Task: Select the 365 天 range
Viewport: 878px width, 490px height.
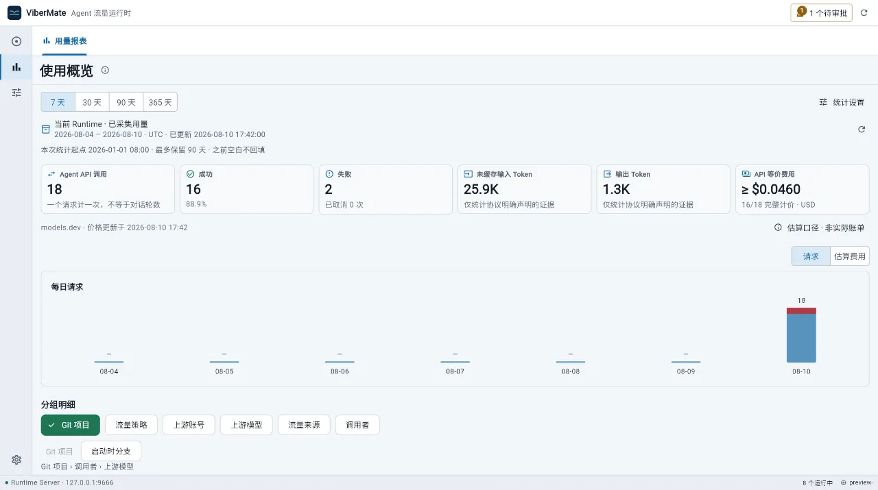Action: tap(161, 102)
